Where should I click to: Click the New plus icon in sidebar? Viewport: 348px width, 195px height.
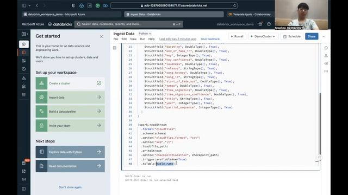click(x=24, y=44)
